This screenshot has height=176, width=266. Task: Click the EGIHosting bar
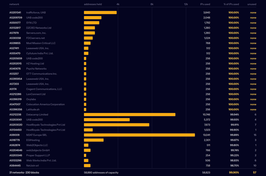click(x=94, y=140)
